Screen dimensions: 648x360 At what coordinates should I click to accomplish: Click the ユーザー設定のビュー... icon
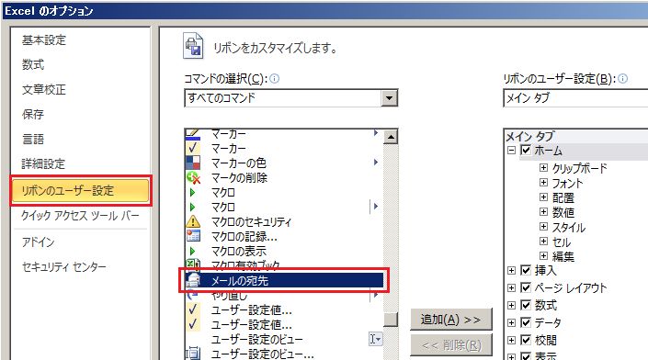193,354
